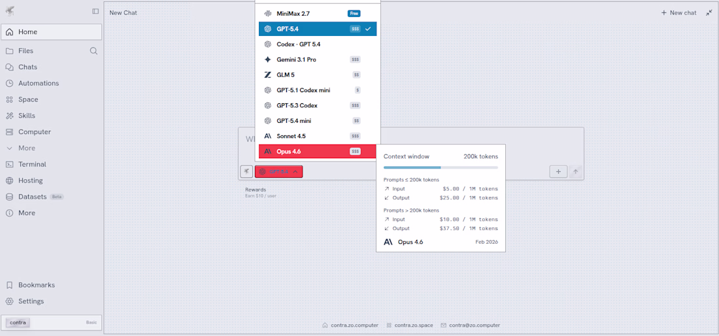Collapse the sidebar panel toggle icon
The image size is (719, 336).
(x=95, y=11)
